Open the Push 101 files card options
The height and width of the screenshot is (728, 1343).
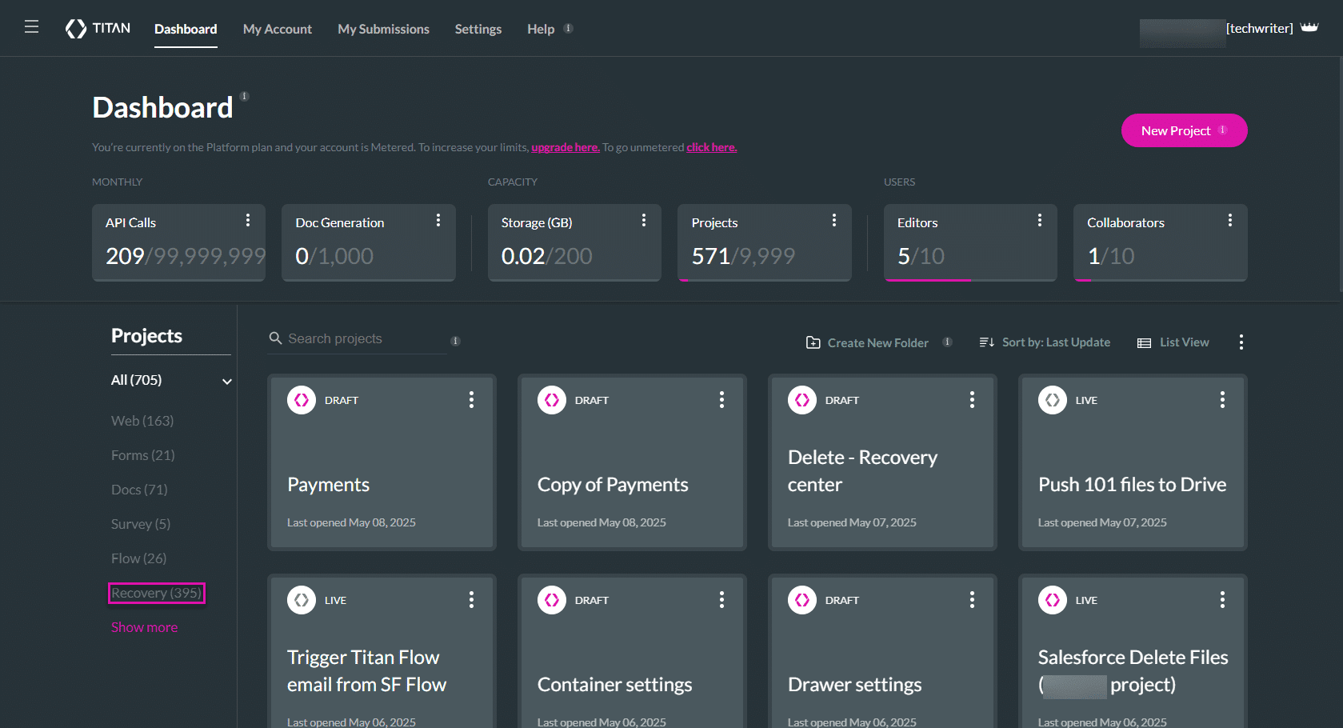[1222, 400]
